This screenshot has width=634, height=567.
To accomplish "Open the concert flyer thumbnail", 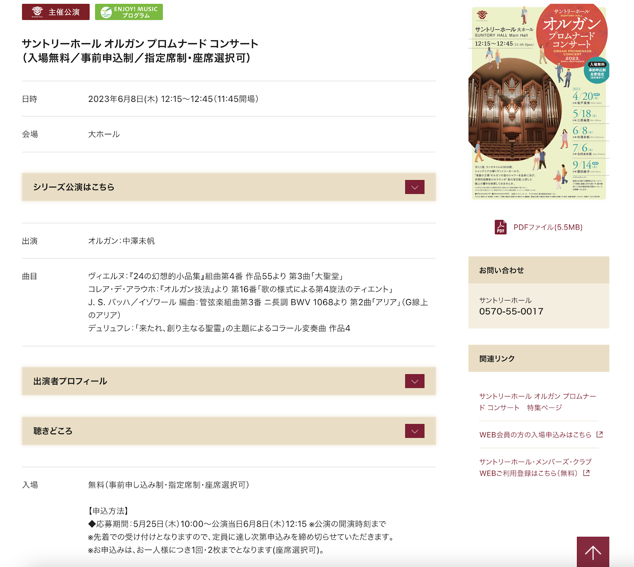I will tap(539, 102).
